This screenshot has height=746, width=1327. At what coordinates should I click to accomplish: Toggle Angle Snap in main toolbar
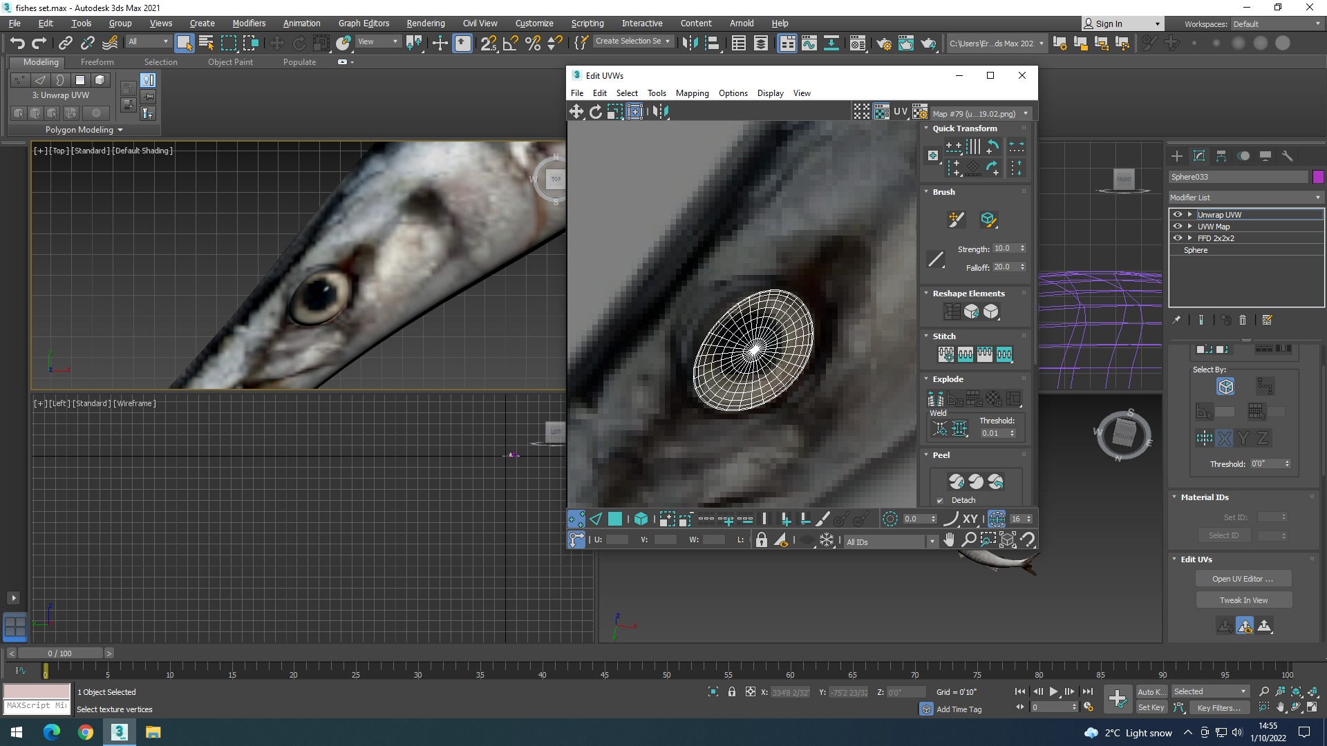(511, 44)
